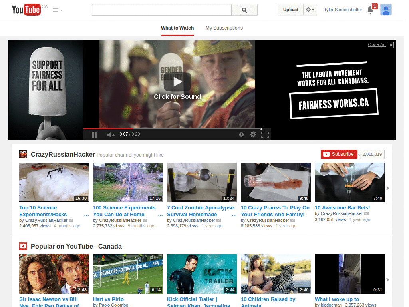Click 7 Cool Zombie Apocalypse Survival title
The width and height of the screenshot is (409, 307).
201,211
